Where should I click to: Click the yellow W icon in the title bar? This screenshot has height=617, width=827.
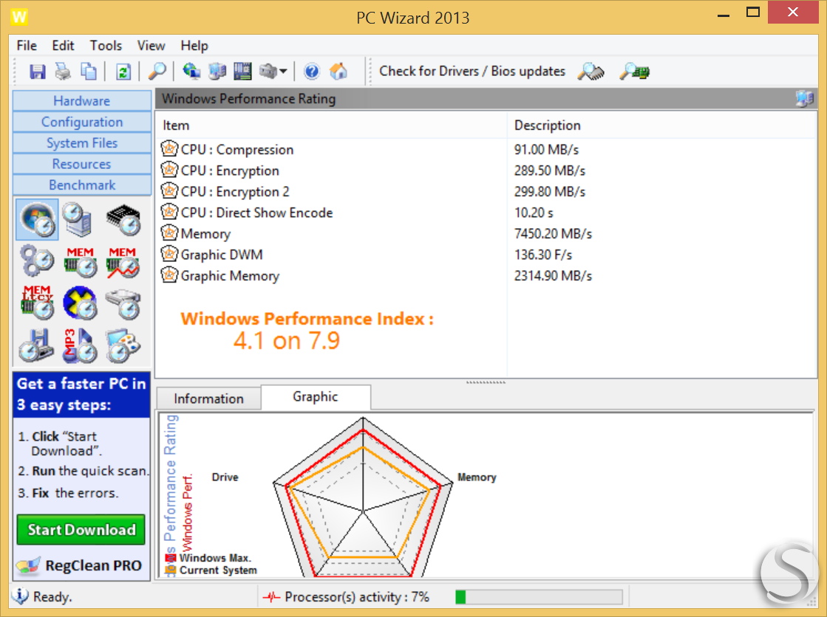(19, 17)
